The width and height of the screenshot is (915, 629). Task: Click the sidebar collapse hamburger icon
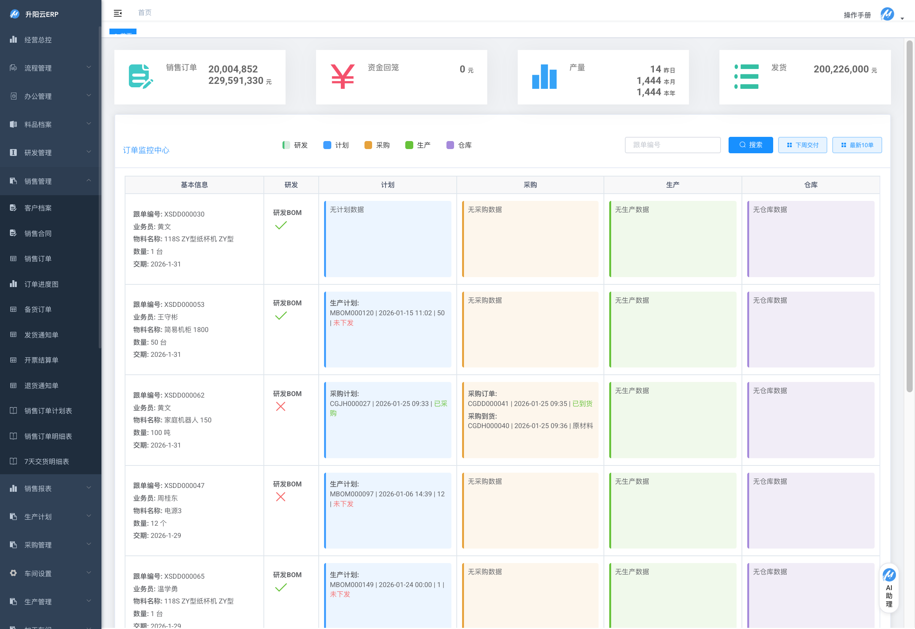pos(117,13)
